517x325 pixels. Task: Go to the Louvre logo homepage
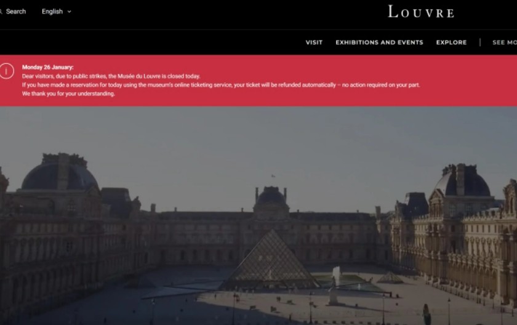[x=421, y=12]
